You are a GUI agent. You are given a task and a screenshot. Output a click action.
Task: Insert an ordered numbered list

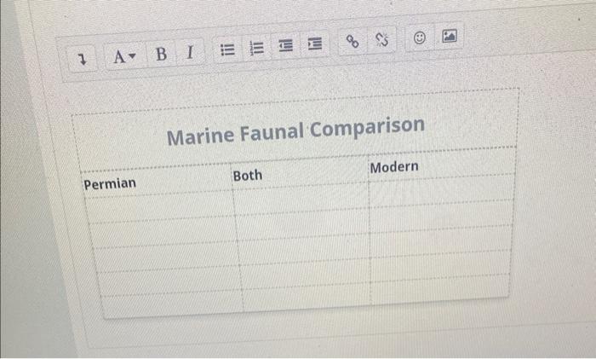click(x=256, y=48)
